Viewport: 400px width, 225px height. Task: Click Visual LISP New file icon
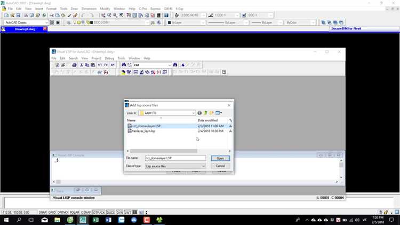point(57,65)
